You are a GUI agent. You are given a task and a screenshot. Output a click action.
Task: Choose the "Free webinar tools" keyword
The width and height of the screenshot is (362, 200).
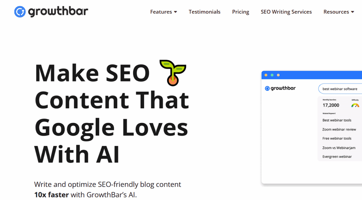pyautogui.click(x=337, y=139)
